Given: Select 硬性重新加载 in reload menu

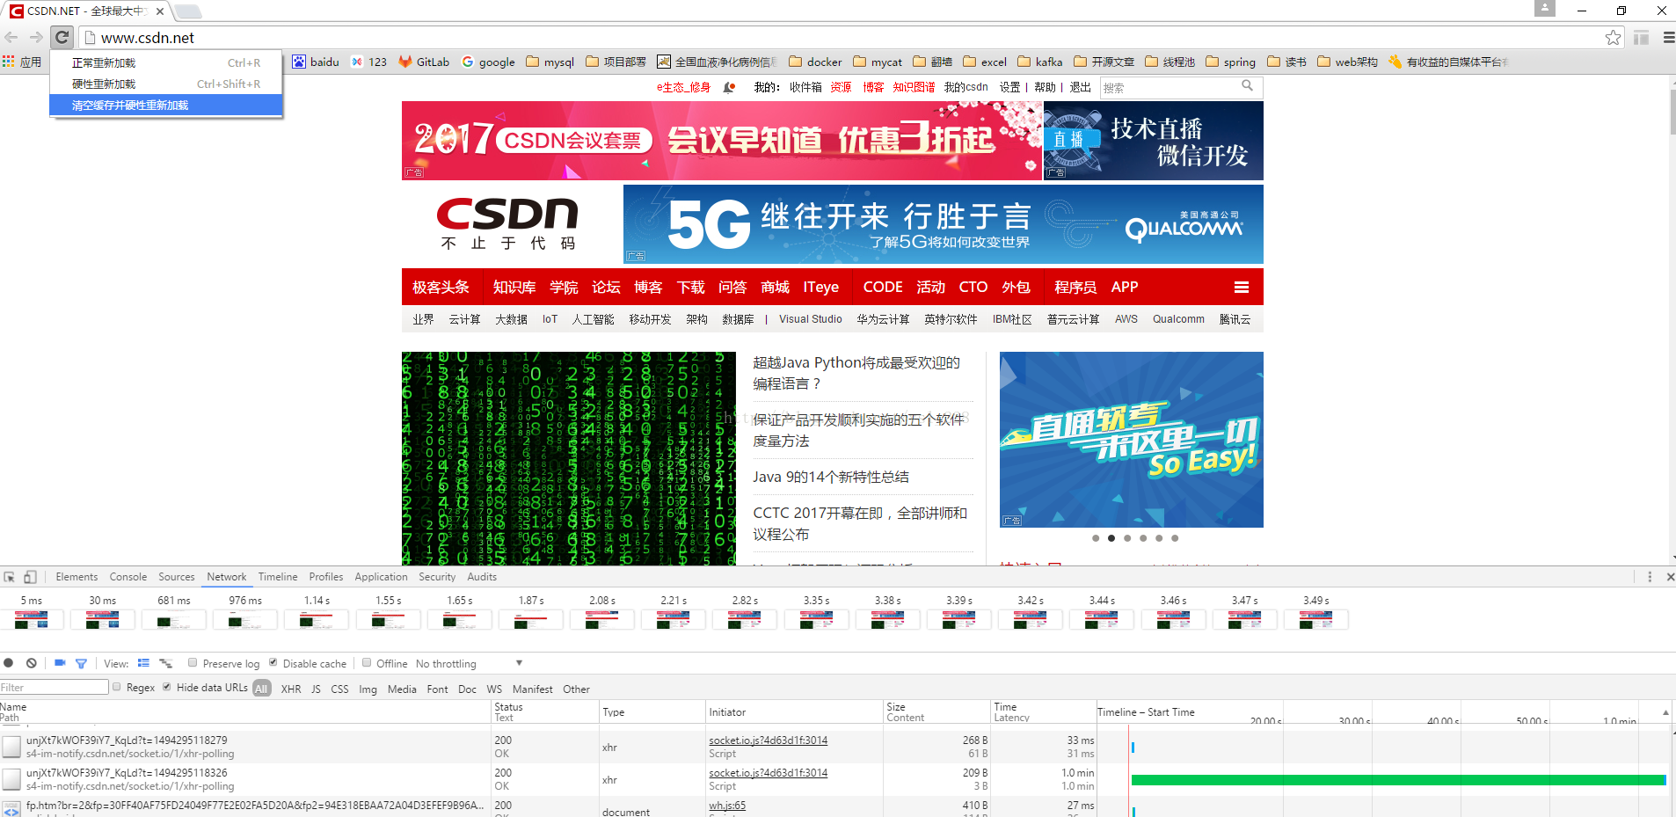Looking at the screenshot, I should pyautogui.click(x=166, y=84).
